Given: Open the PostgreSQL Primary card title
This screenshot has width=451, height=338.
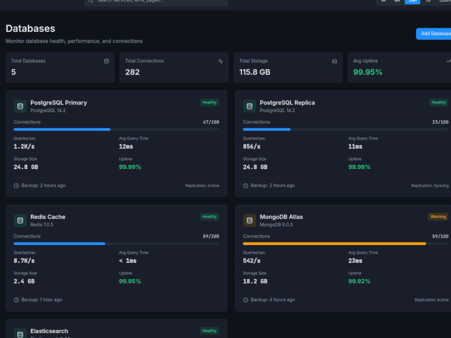Looking at the screenshot, I should 59,103.
